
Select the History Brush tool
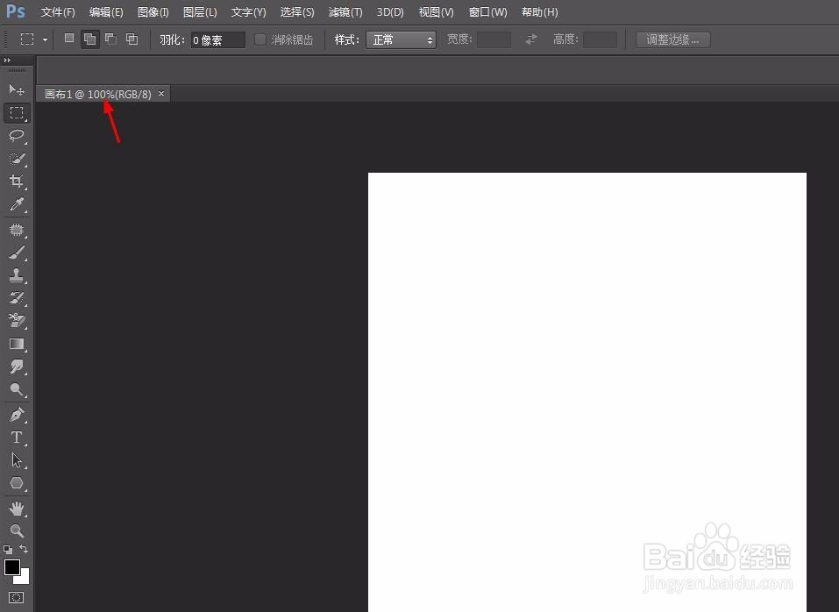(17, 298)
